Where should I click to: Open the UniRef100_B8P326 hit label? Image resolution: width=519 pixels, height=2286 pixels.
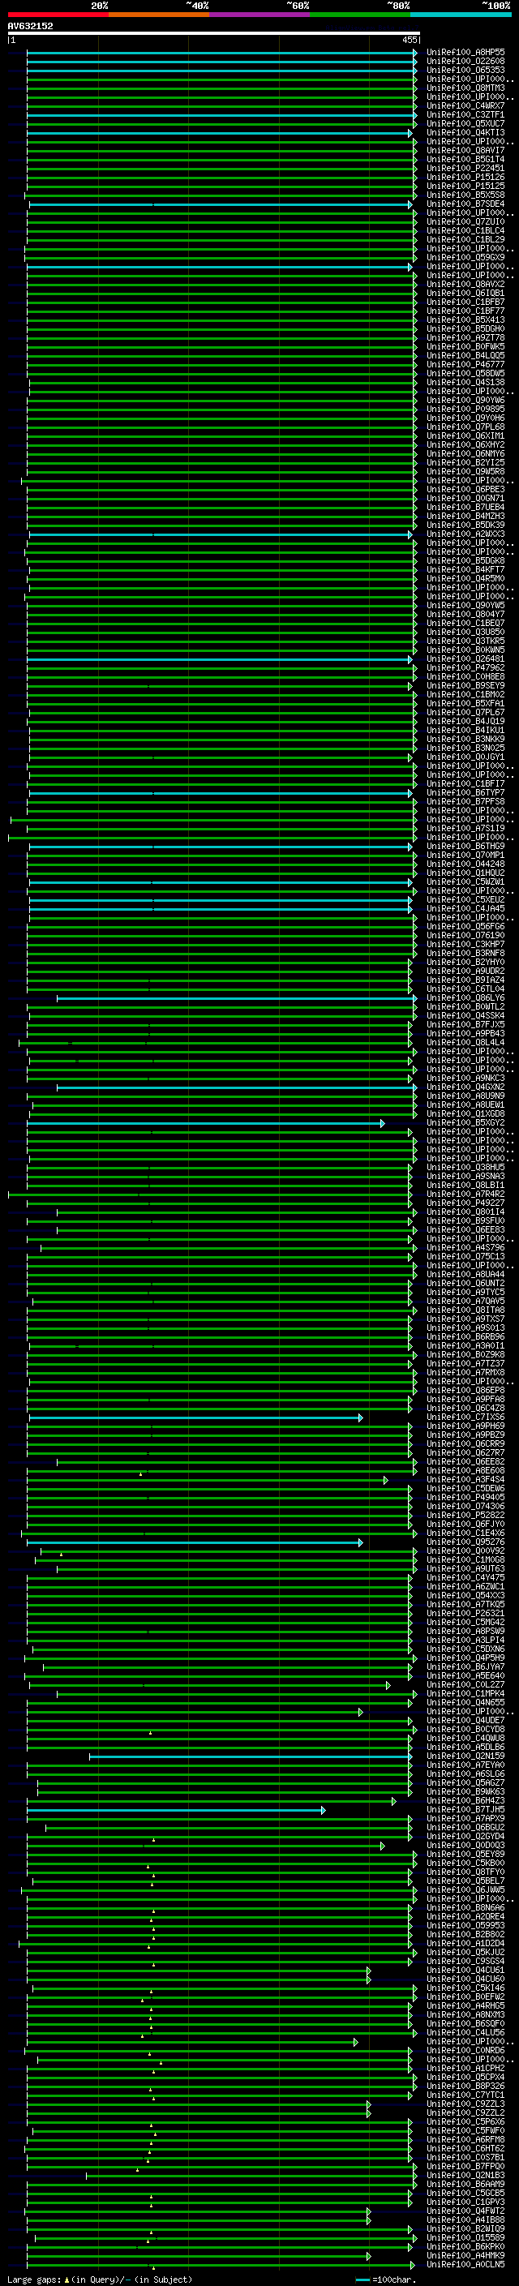465,2087
